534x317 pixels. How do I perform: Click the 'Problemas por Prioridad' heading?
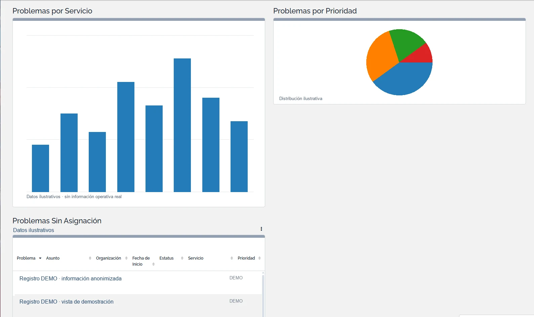pos(315,11)
